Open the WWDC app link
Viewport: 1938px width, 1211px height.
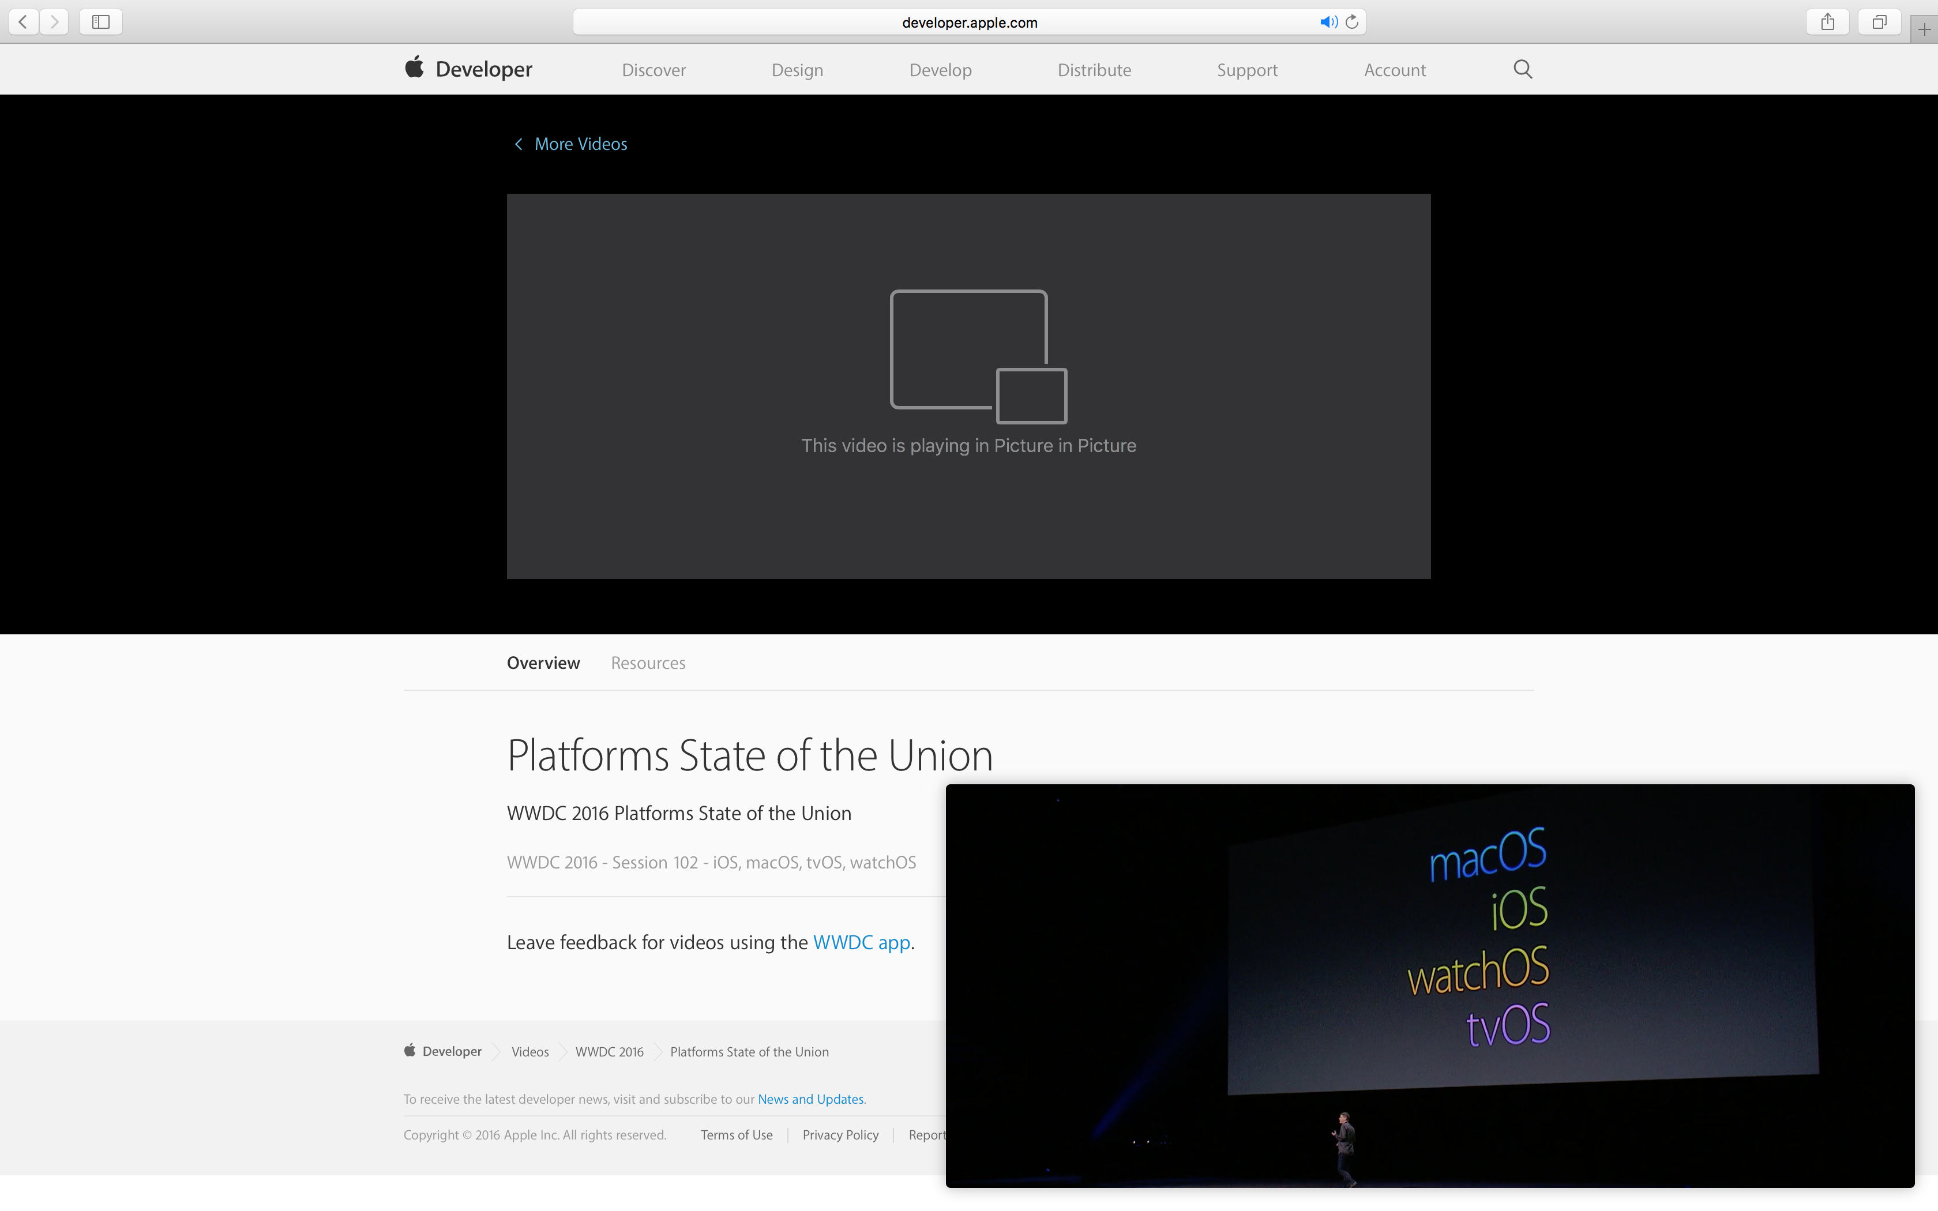pos(861,943)
